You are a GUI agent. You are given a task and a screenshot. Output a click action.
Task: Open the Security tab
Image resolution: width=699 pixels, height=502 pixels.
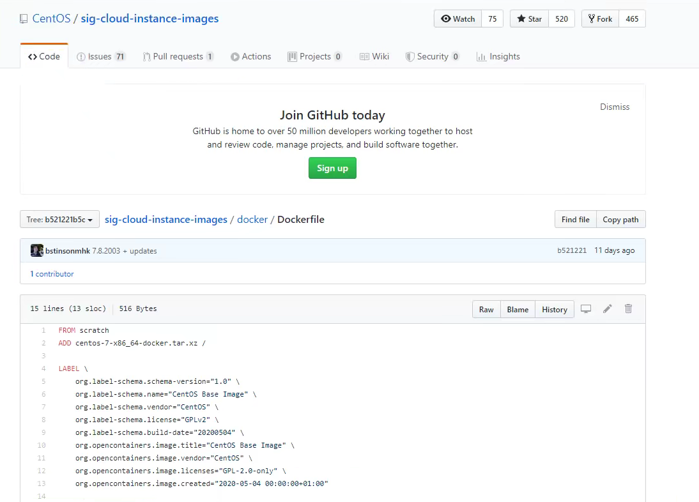coord(432,56)
